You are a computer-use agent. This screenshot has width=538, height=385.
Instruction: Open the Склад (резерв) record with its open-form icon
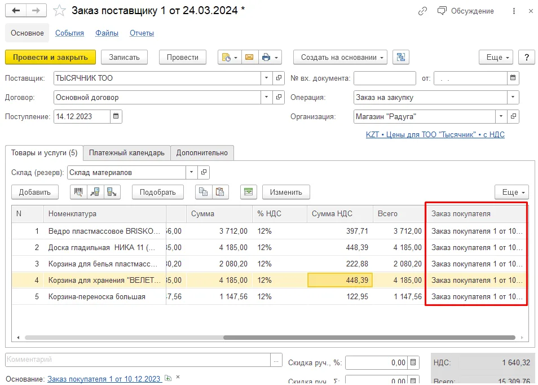pyautogui.click(x=204, y=172)
